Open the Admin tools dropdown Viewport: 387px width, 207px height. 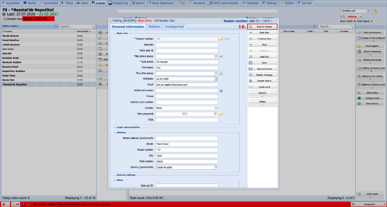(370, 195)
